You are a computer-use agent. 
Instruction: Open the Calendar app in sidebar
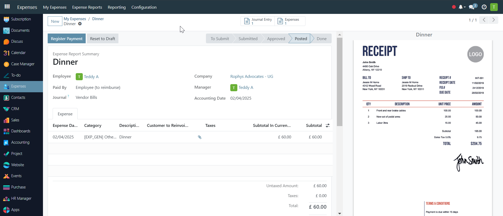coord(21,53)
